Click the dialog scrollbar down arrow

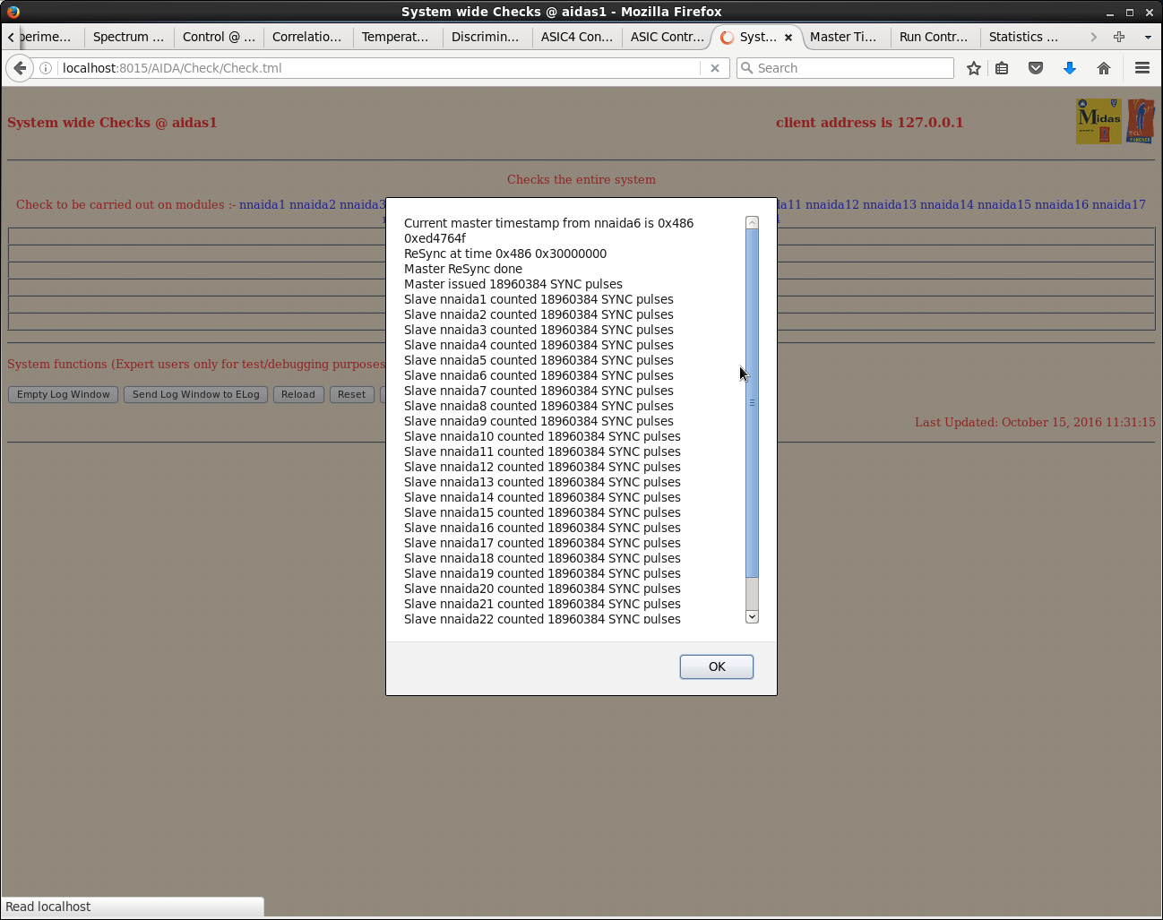[x=753, y=616]
